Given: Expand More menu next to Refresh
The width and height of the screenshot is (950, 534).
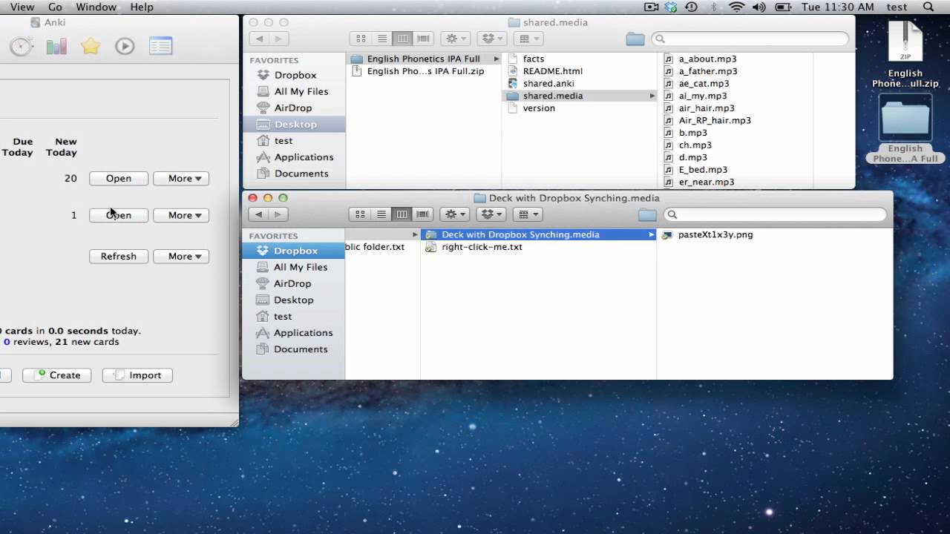Looking at the screenshot, I should click(180, 256).
